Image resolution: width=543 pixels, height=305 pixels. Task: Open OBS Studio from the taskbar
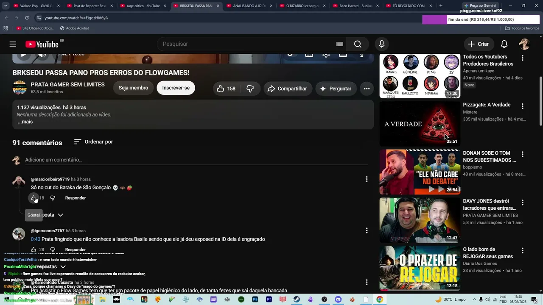(325, 299)
